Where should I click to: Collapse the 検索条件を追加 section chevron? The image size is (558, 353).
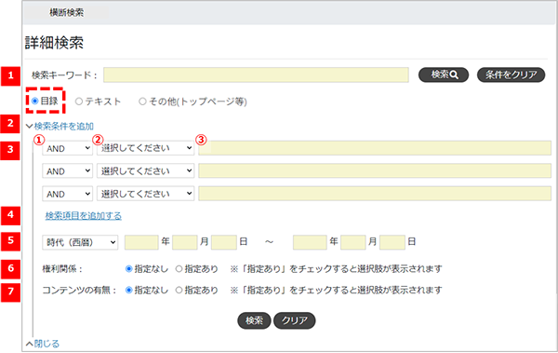[x=30, y=127]
